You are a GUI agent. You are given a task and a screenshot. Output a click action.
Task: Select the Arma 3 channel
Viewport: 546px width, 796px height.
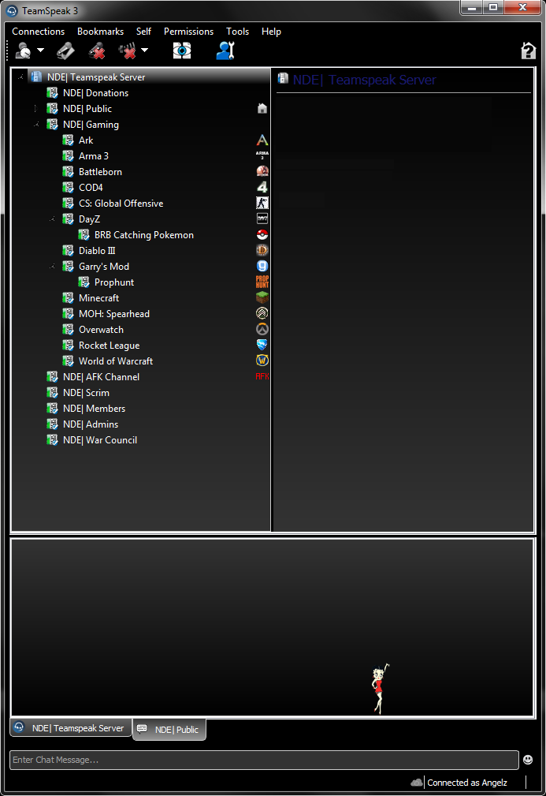pyautogui.click(x=94, y=156)
